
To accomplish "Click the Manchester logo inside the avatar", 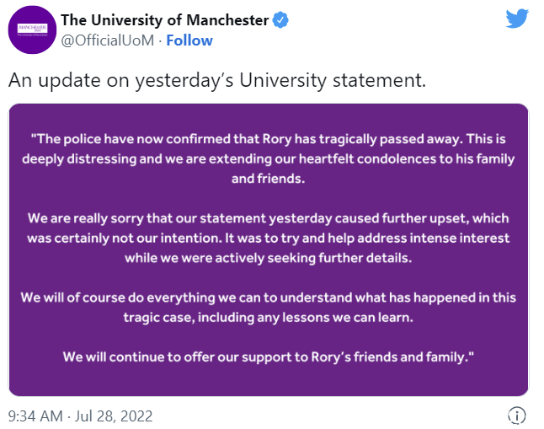I will coord(32,29).
